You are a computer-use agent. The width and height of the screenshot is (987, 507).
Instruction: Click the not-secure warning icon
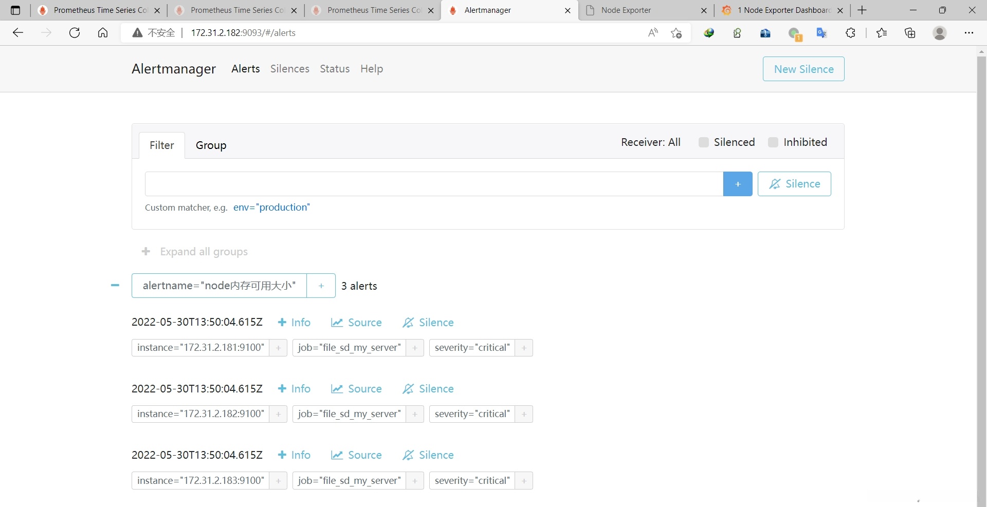(137, 33)
